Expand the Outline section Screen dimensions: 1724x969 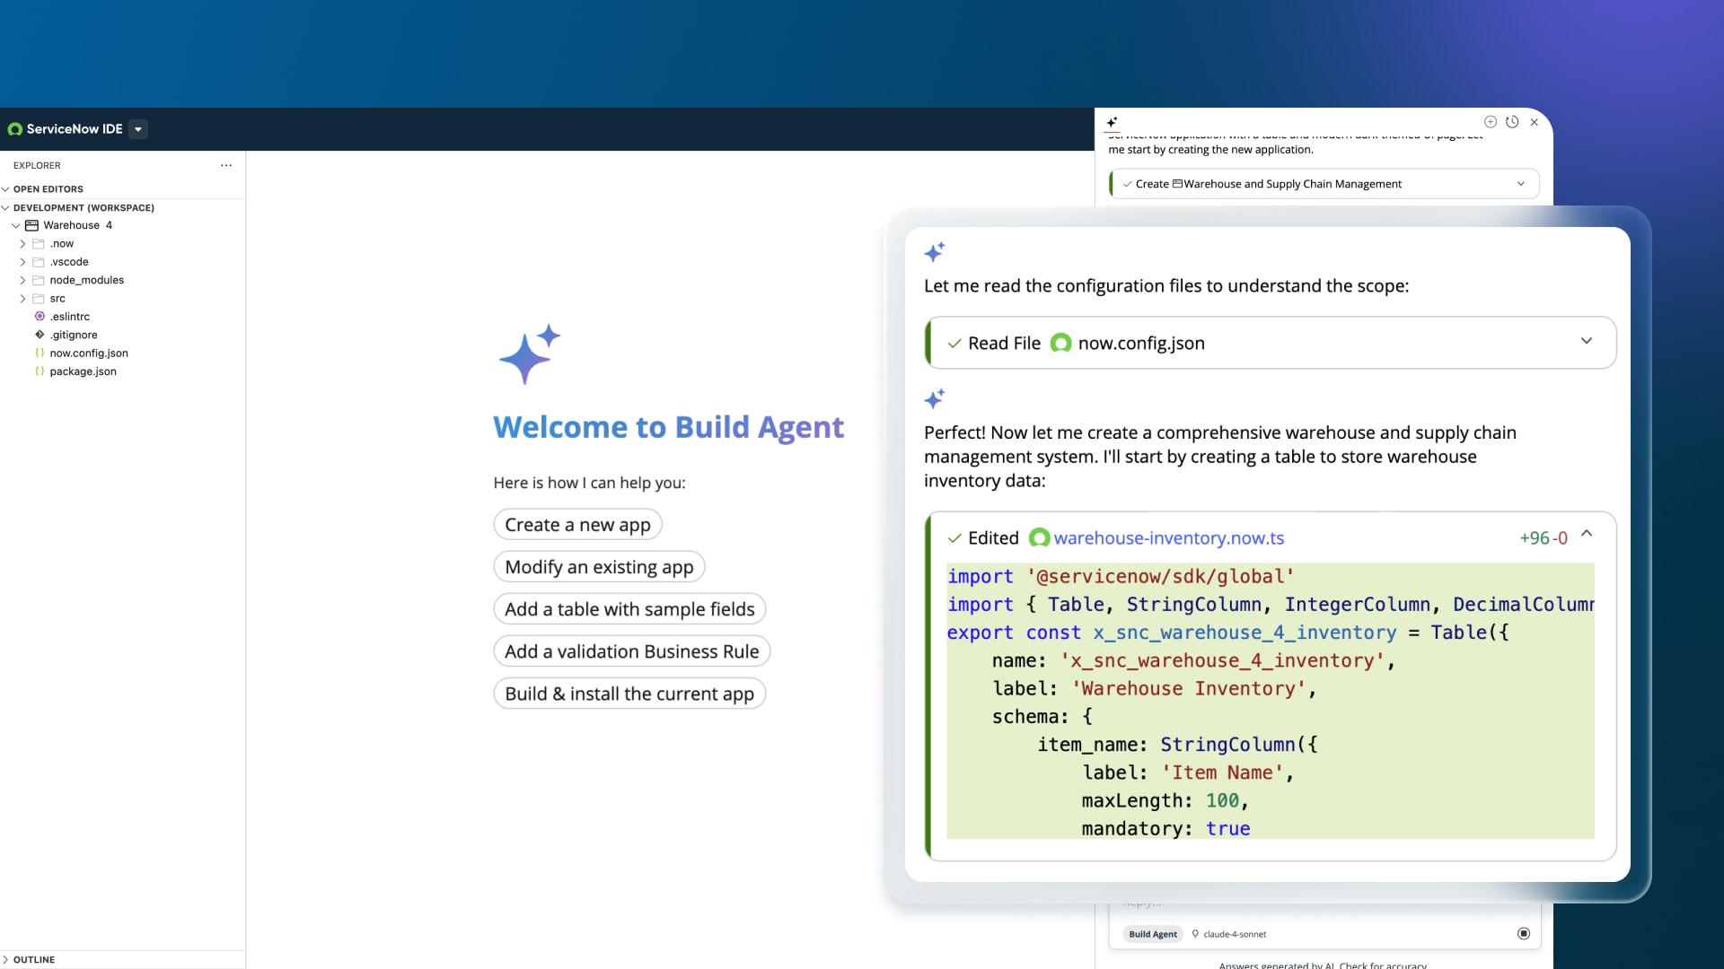pyautogui.click(x=34, y=959)
